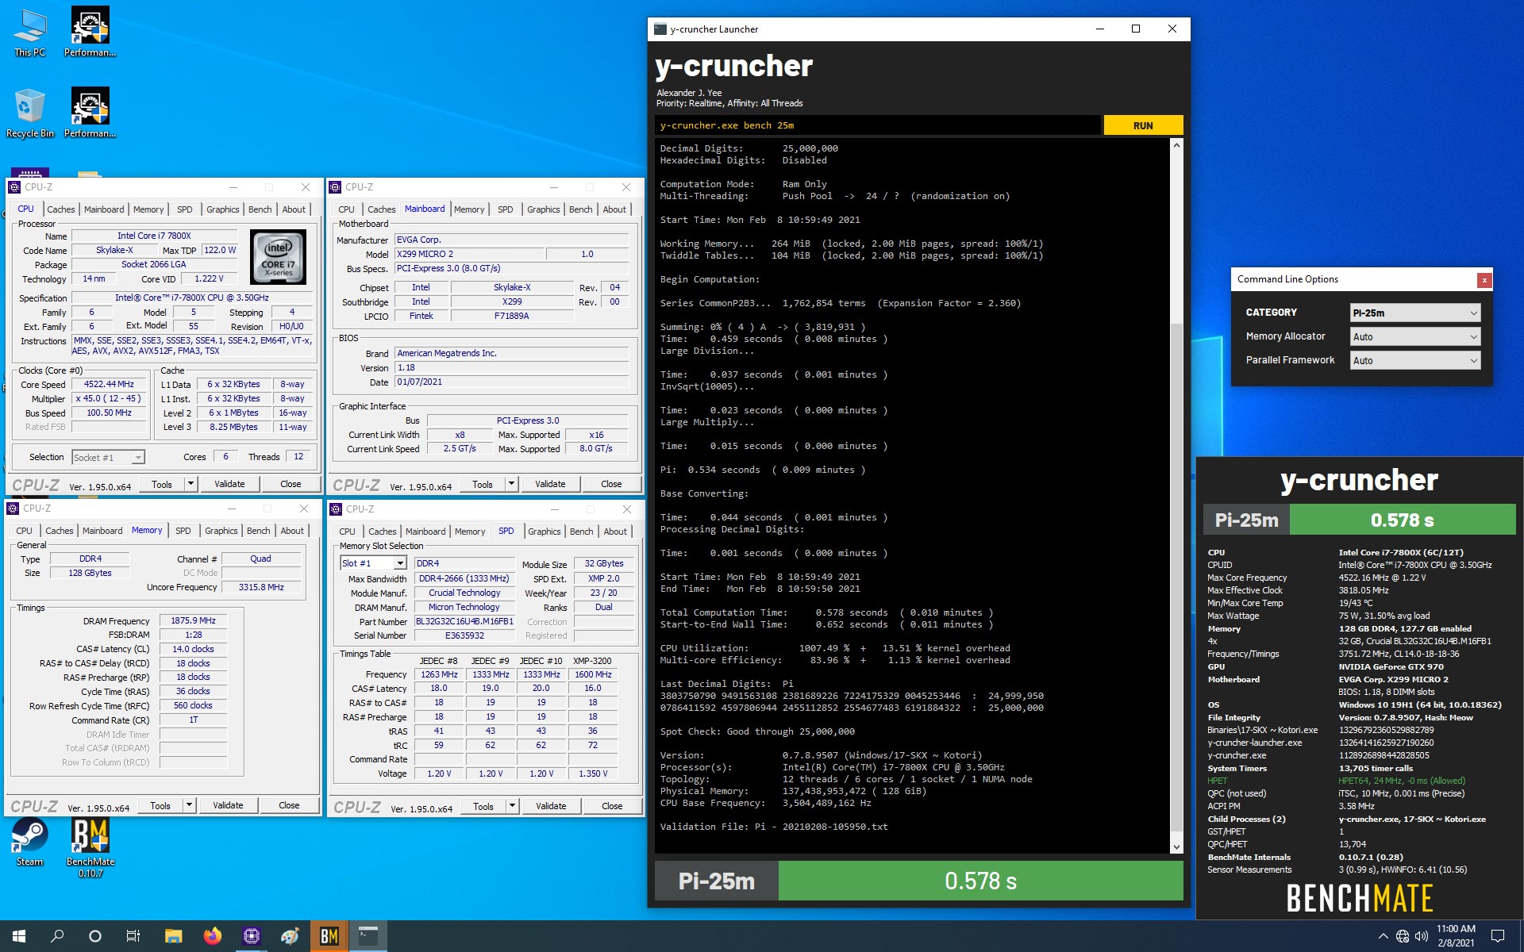Image resolution: width=1524 pixels, height=952 pixels.
Task: Open the network icon in system tray
Action: 1403,936
